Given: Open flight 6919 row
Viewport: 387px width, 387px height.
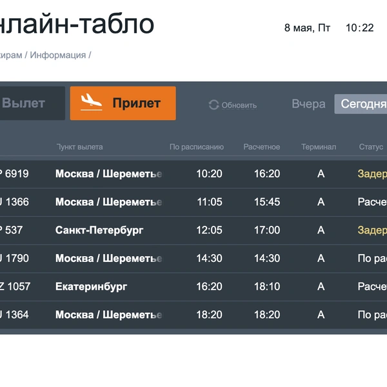Looking at the screenshot, I should pos(193,174).
